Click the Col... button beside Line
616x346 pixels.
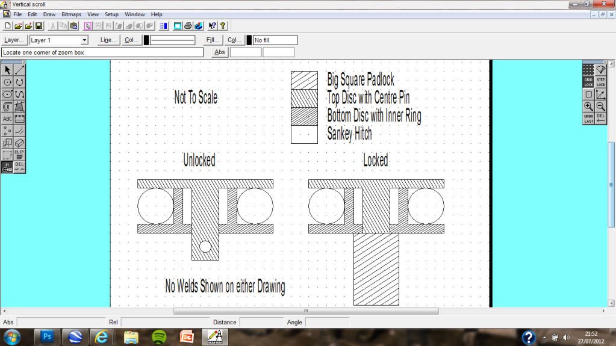(132, 40)
